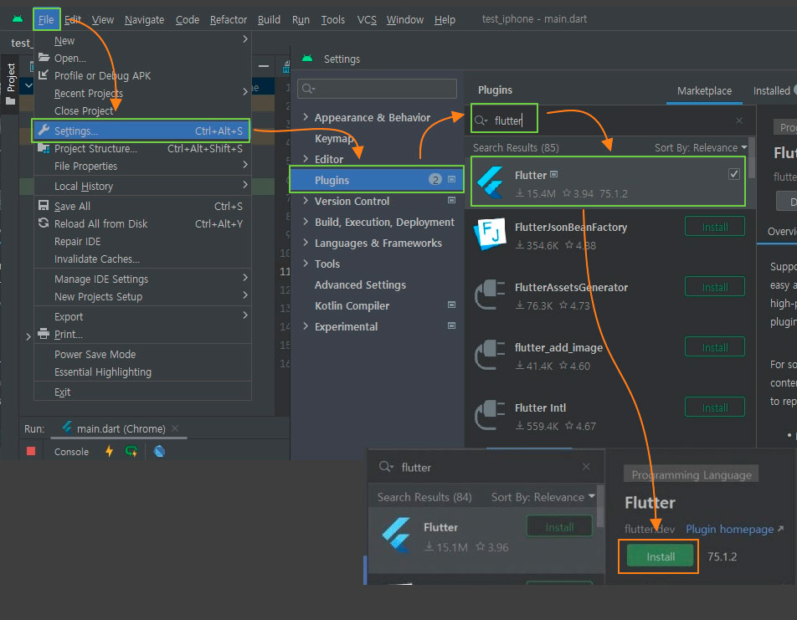797x620 pixels.
Task: Open the Navigate menu
Action: [144, 20]
